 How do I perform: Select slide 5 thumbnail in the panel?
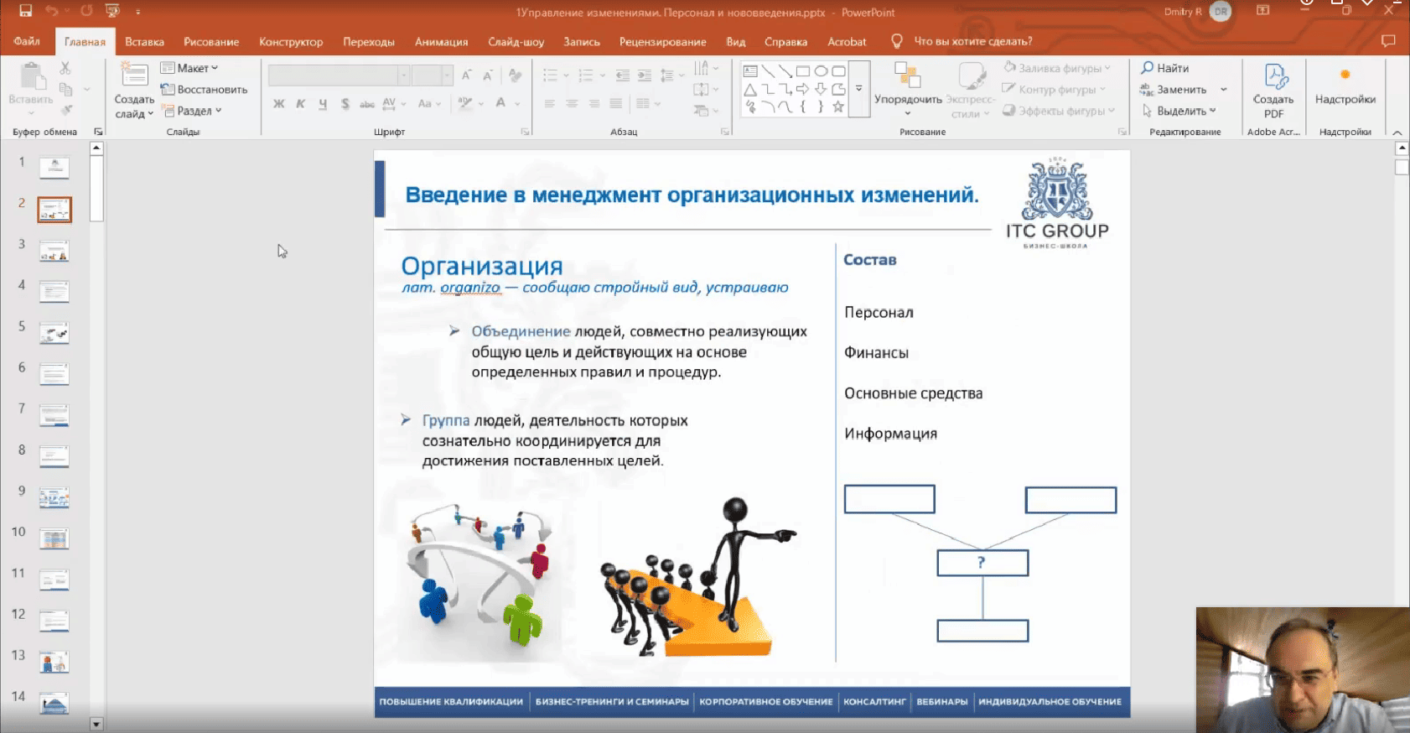click(54, 333)
